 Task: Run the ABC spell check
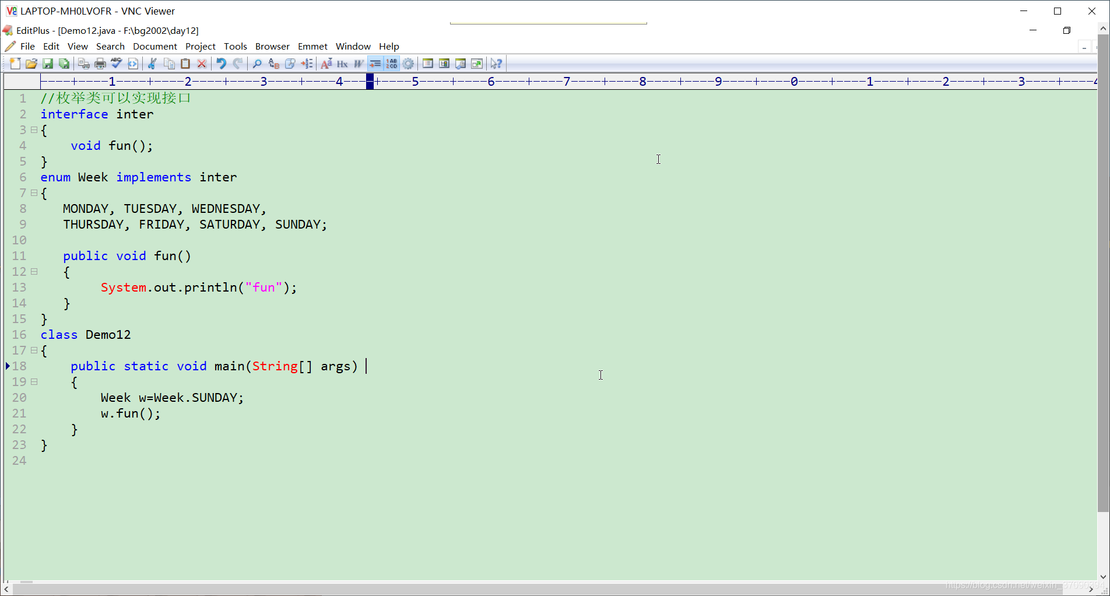coord(117,64)
